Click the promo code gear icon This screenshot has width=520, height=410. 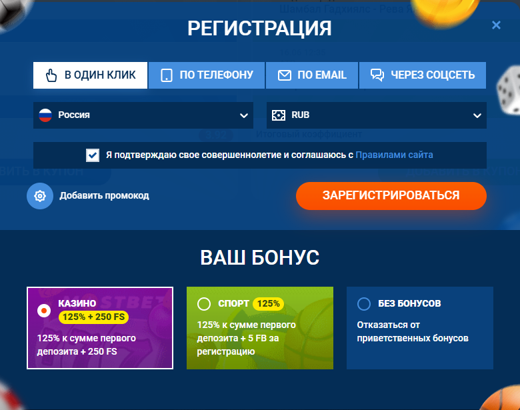pos(40,196)
